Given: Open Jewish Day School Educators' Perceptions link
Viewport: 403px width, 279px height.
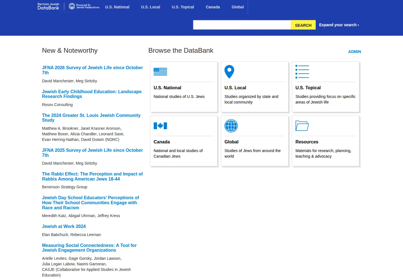Looking at the screenshot, I should click(90, 203).
